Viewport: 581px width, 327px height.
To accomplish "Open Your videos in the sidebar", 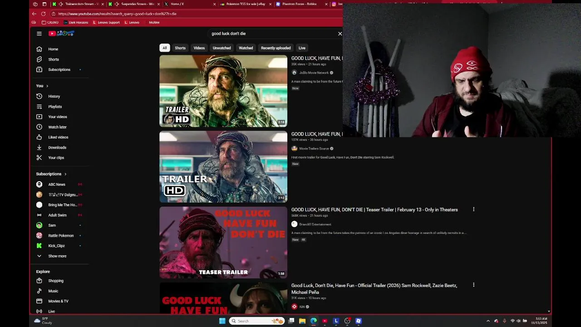I will (x=57, y=117).
